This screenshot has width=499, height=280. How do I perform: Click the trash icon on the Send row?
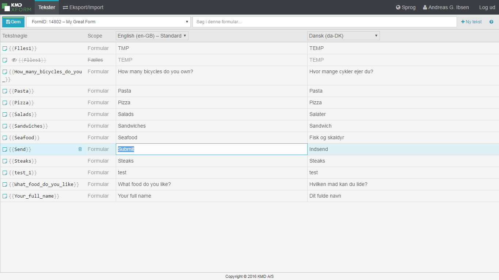click(80, 149)
